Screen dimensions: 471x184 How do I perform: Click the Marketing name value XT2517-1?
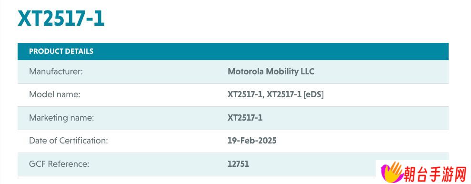(x=245, y=118)
